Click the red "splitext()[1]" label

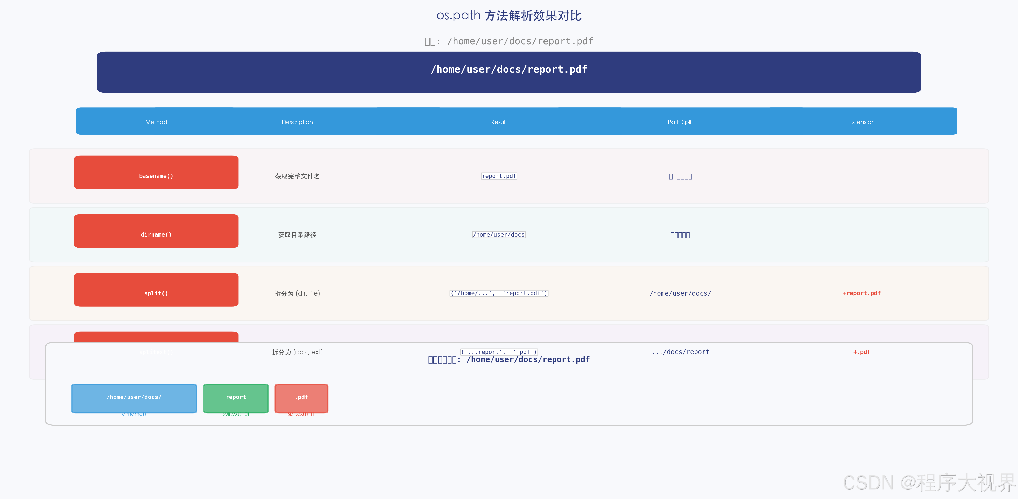tap(301, 414)
